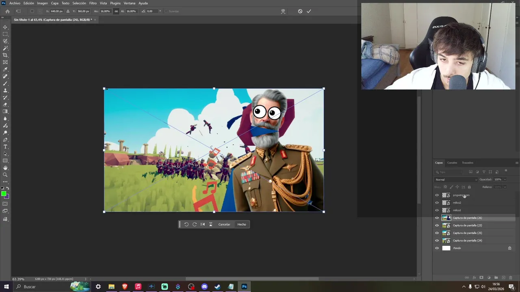The width and height of the screenshot is (520, 292).
Task: Click the flip vertical icon in context bar
Action: 210,224
